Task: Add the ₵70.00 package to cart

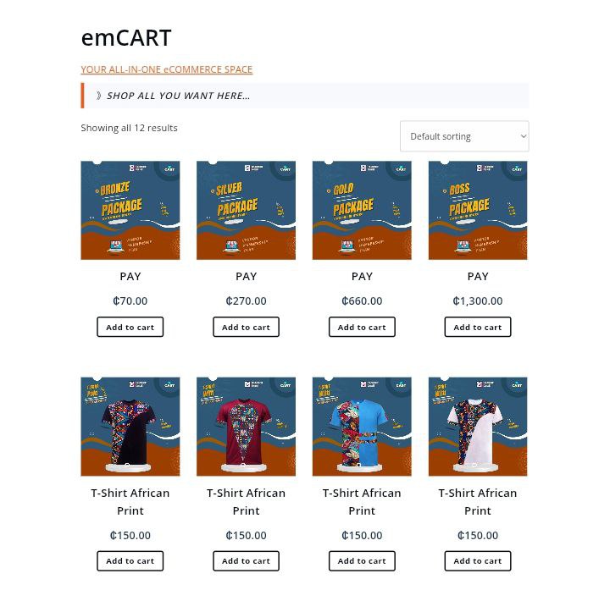Action: pyautogui.click(x=130, y=327)
